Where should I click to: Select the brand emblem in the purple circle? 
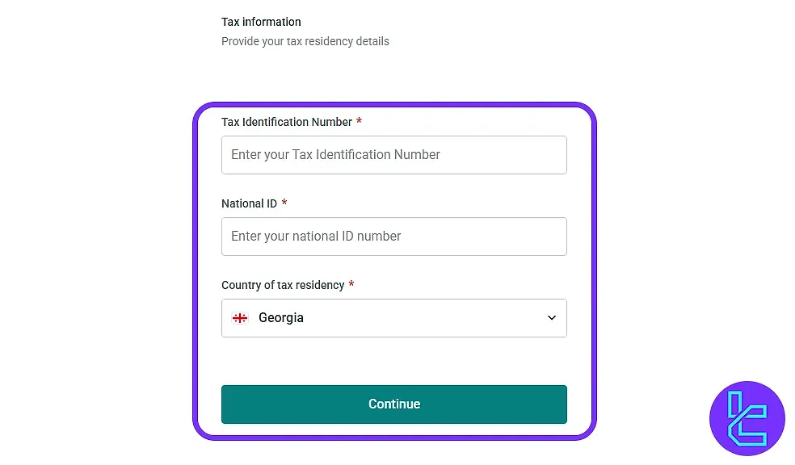[x=747, y=418]
